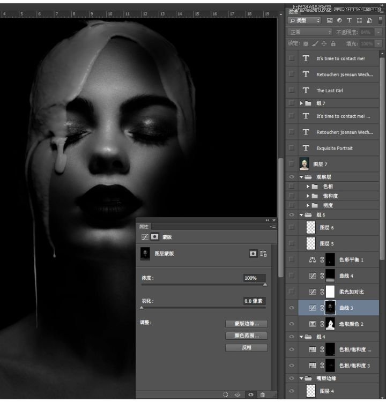
Task: Delete mask trash icon in Properties panel
Action: point(263,394)
